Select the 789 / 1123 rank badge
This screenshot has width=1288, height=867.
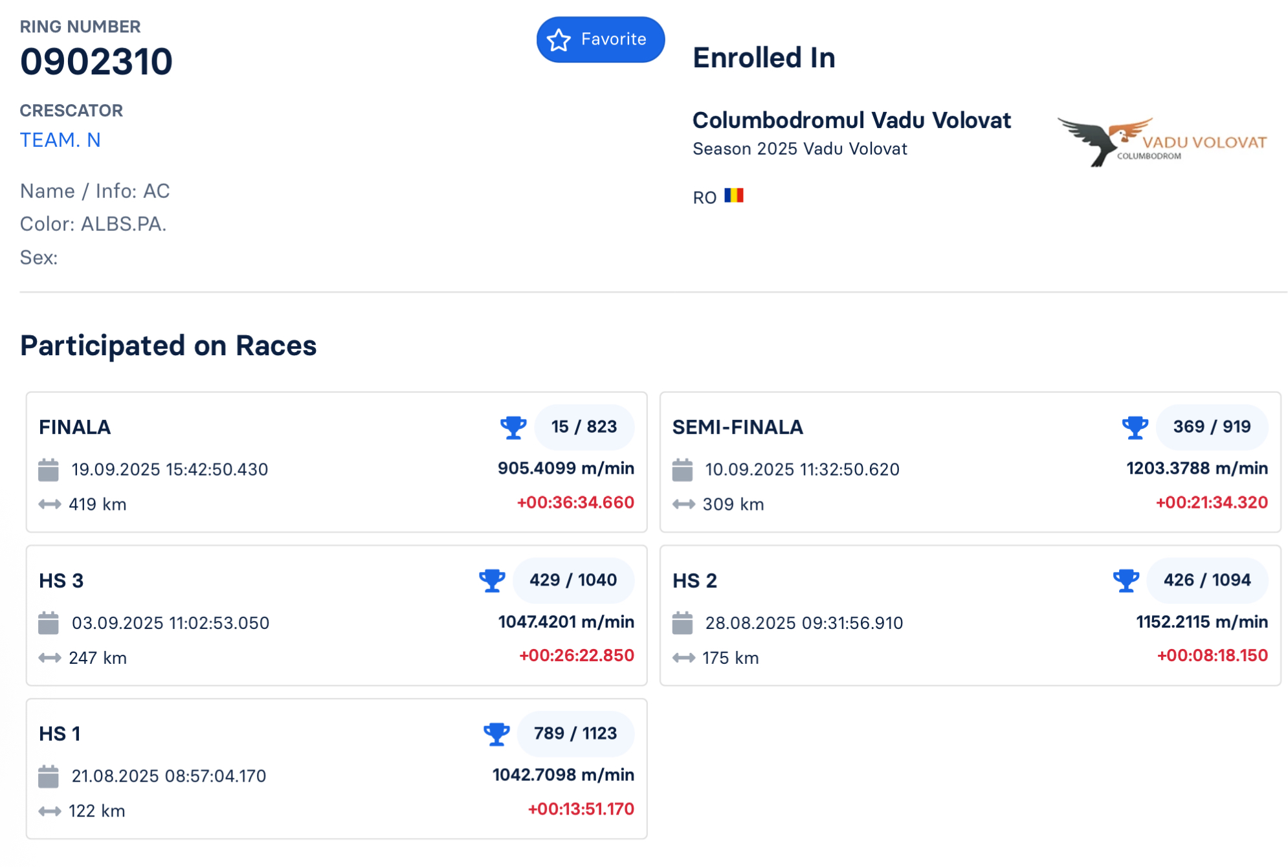[575, 734]
